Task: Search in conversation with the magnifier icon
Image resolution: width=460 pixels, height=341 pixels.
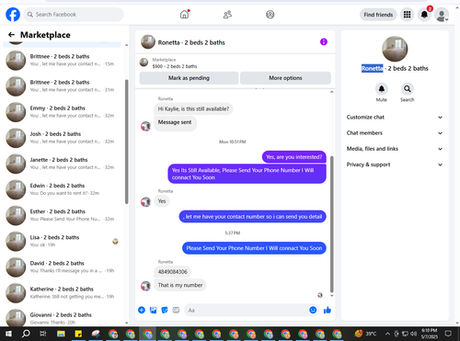Action: (408, 89)
